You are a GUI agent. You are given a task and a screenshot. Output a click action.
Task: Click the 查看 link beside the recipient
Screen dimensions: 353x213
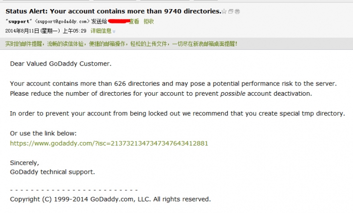click(x=134, y=21)
